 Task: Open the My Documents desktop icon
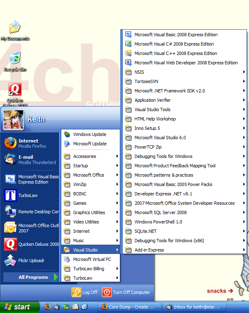tap(15, 31)
